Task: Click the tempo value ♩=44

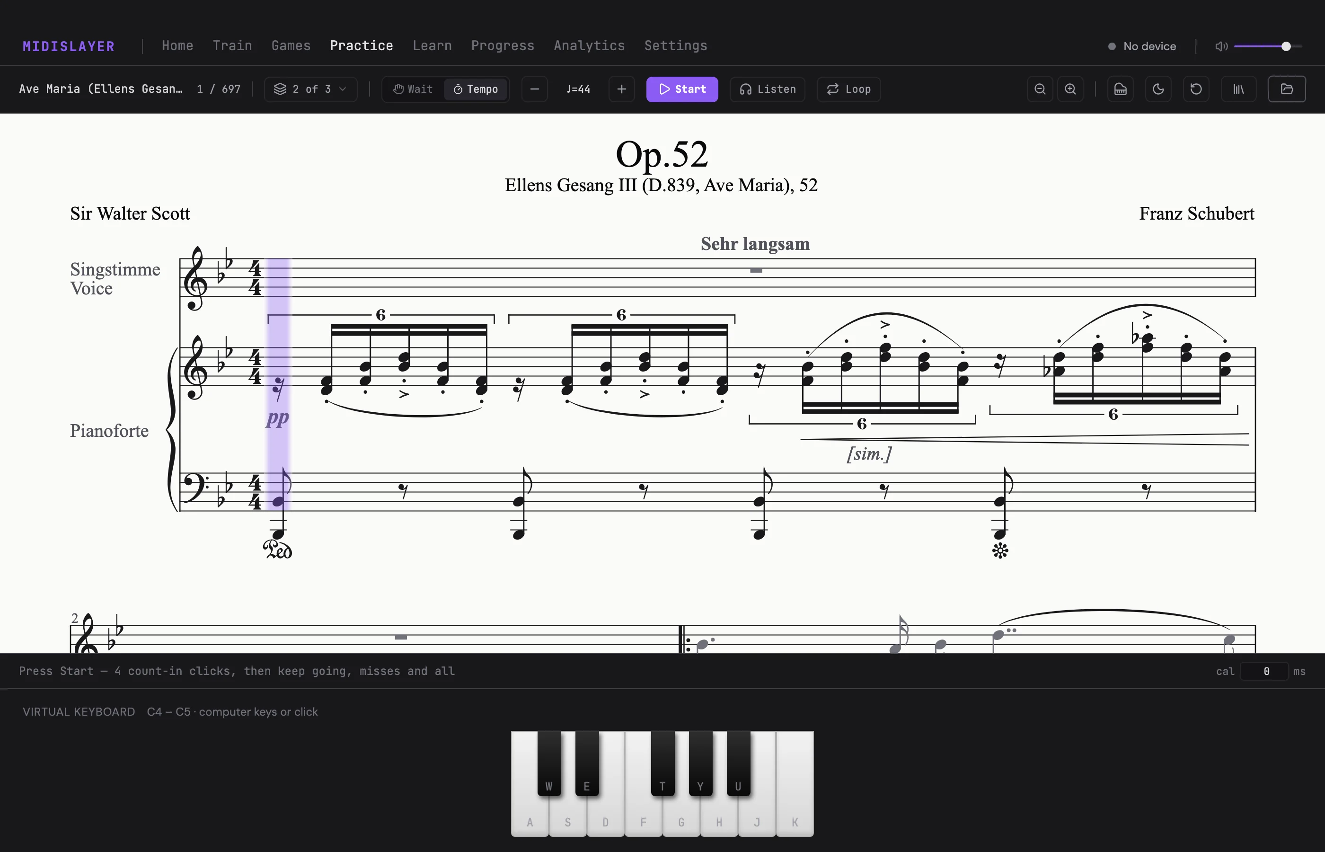Action: point(578,89)
